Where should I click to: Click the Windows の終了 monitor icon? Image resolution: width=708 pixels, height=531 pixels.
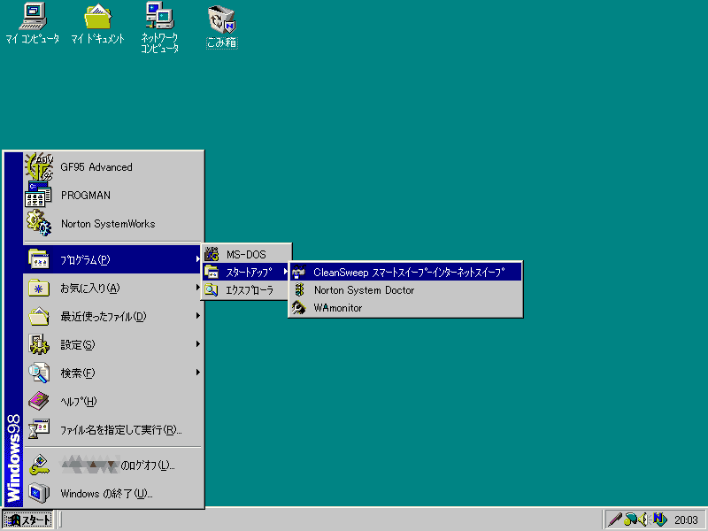click(39, 493)
